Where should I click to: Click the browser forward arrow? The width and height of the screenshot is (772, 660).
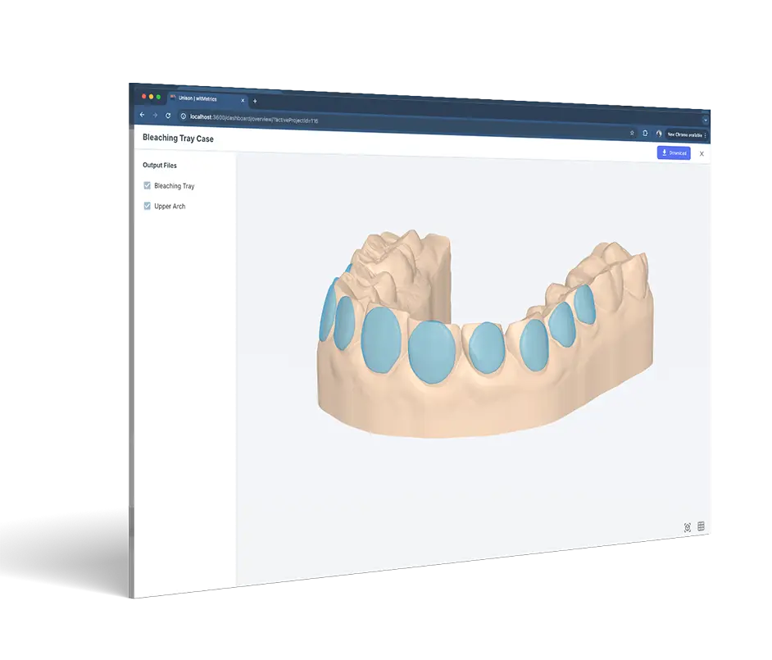[155, 116]
